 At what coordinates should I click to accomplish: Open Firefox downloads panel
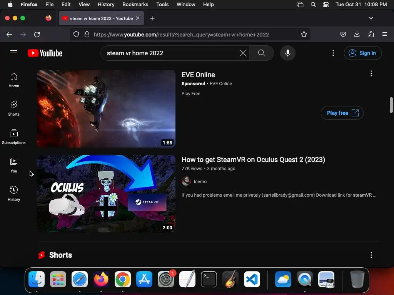click(x=357, y=34)
